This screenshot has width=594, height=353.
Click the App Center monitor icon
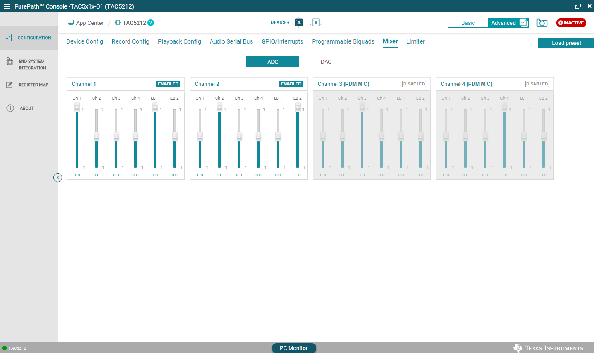pos(71,23)
